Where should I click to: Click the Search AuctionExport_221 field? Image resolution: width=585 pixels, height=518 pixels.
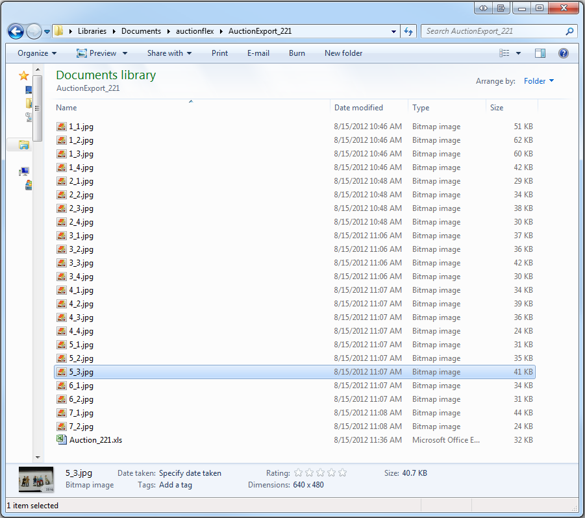pyautogui.click(x=493, y=31)
